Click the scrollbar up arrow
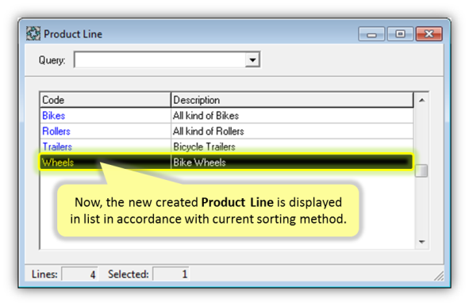The width and height of the screenshot is (469, 306). [x=421, y=100]
